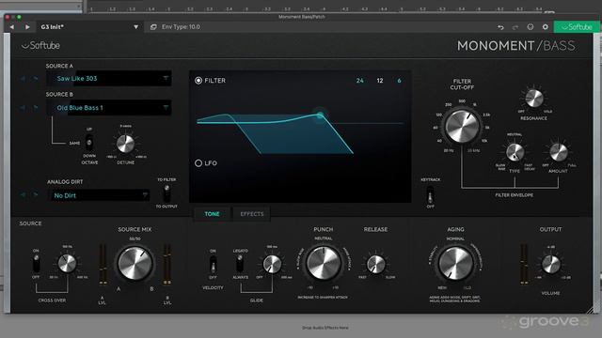Click the B LVL meter

167,264
